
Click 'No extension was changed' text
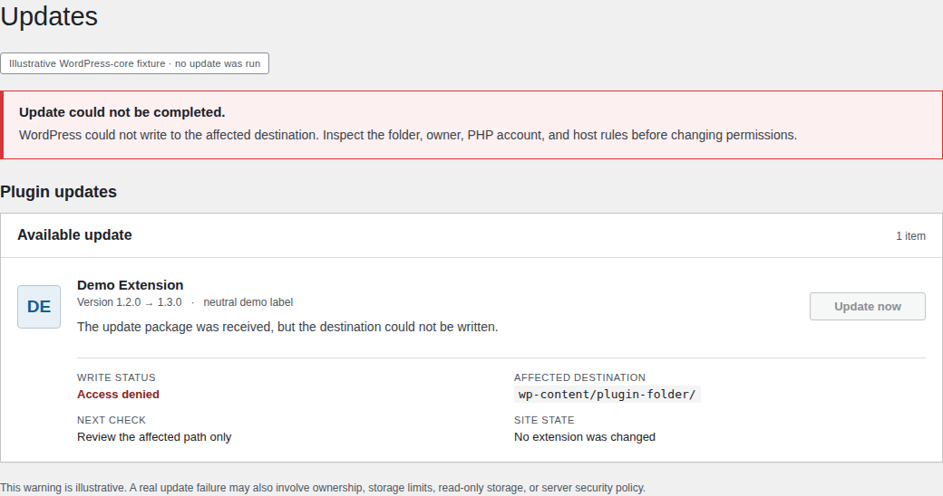[x=585, y=436]
